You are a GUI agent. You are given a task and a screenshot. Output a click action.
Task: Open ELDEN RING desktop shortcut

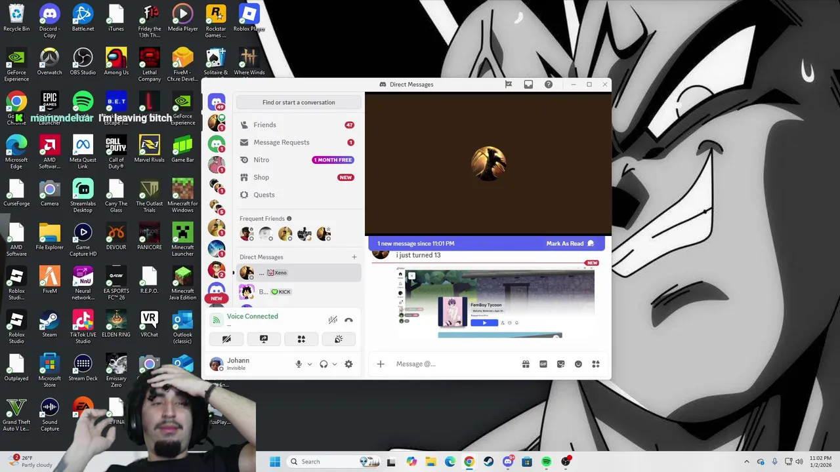(x=116, y=324)
